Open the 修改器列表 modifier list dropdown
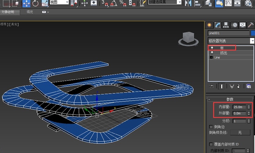This screenshot has width=255, height=153. click(x=231, y=41)
